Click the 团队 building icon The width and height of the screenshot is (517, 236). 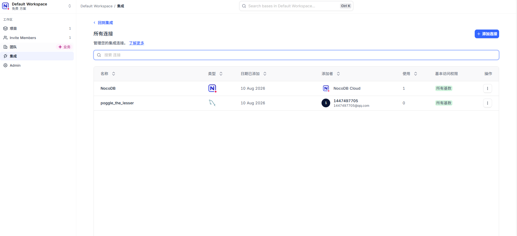point(5,47)
